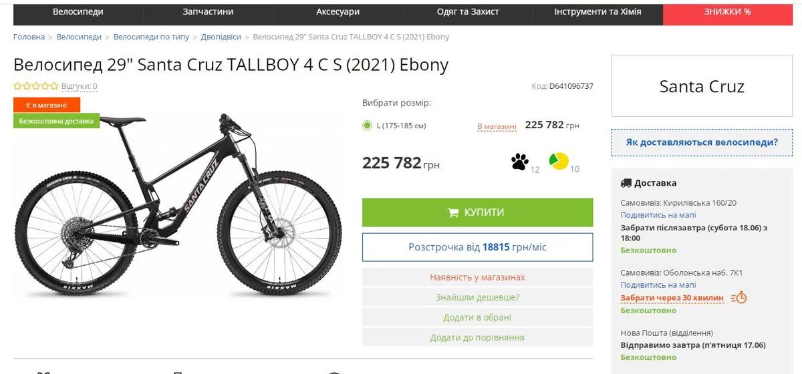Click Розстрочка від 18815 грн/міс button

477,247
